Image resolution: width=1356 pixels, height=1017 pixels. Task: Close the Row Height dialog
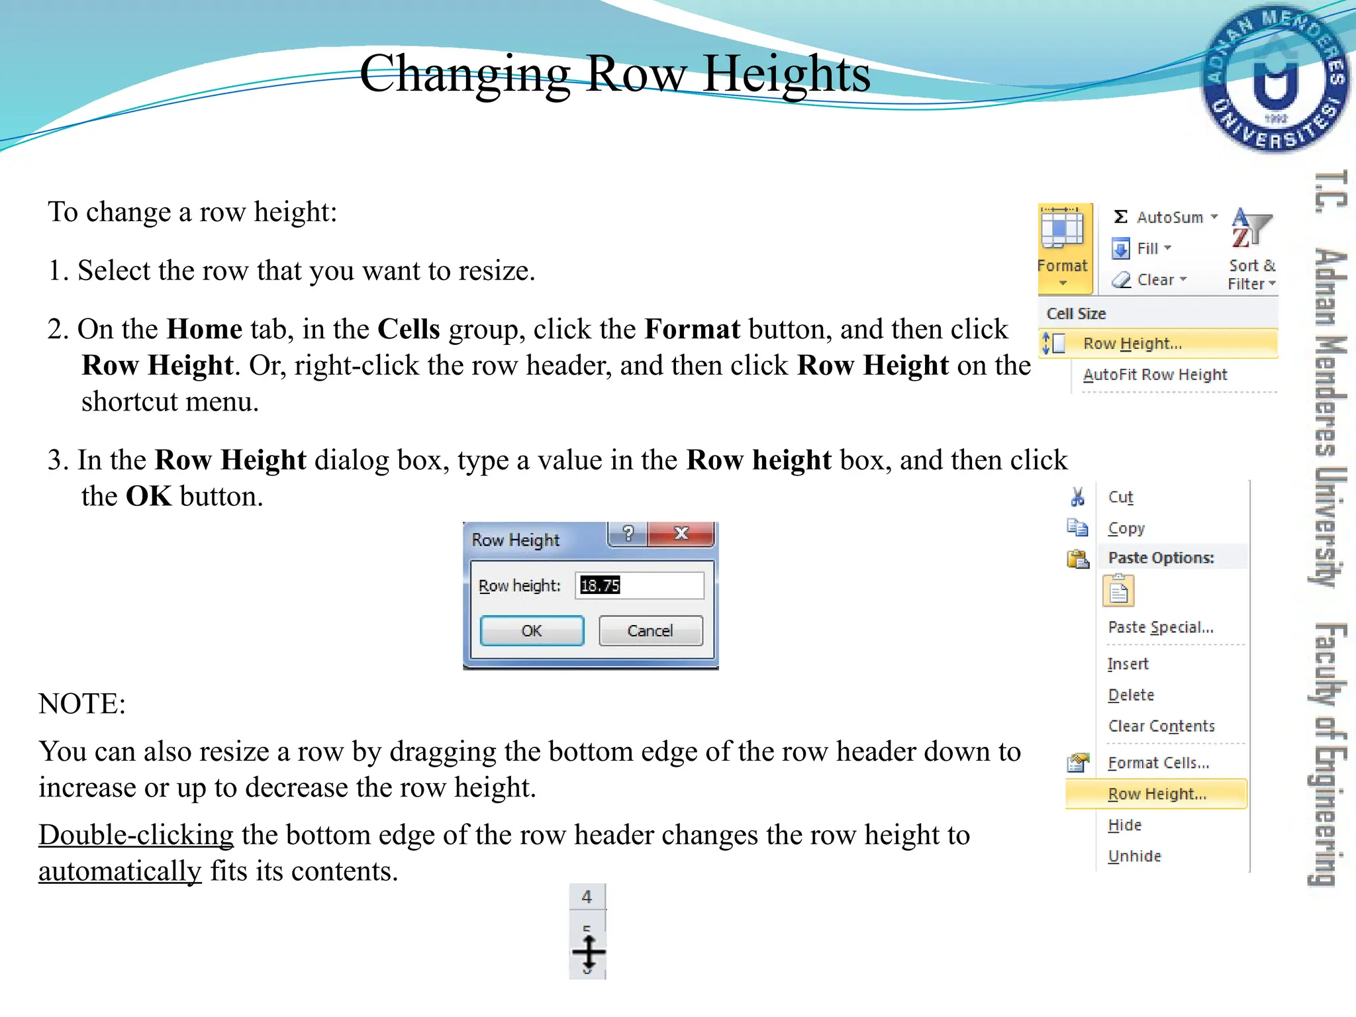[681, 534]
